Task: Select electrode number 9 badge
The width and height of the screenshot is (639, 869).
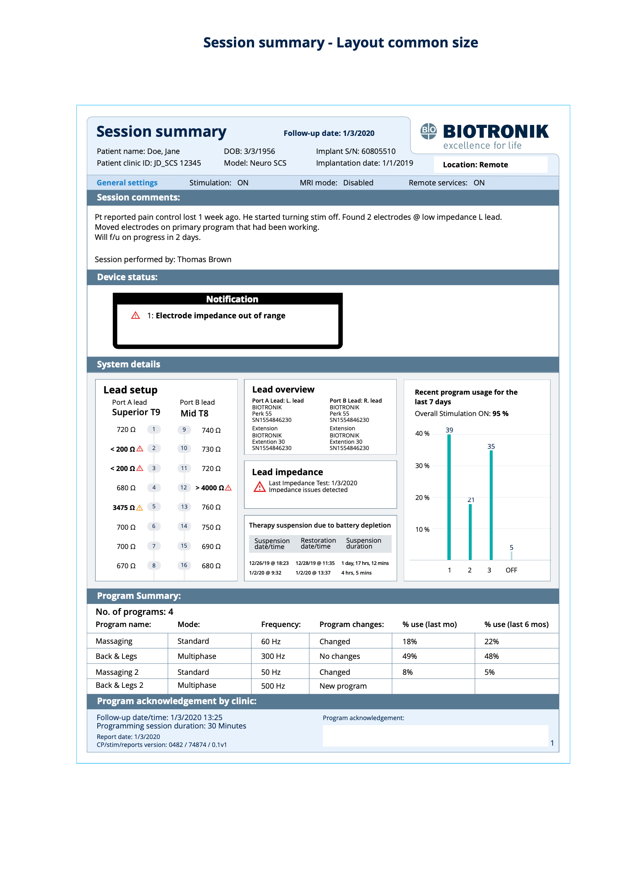Action: [184, 429]
